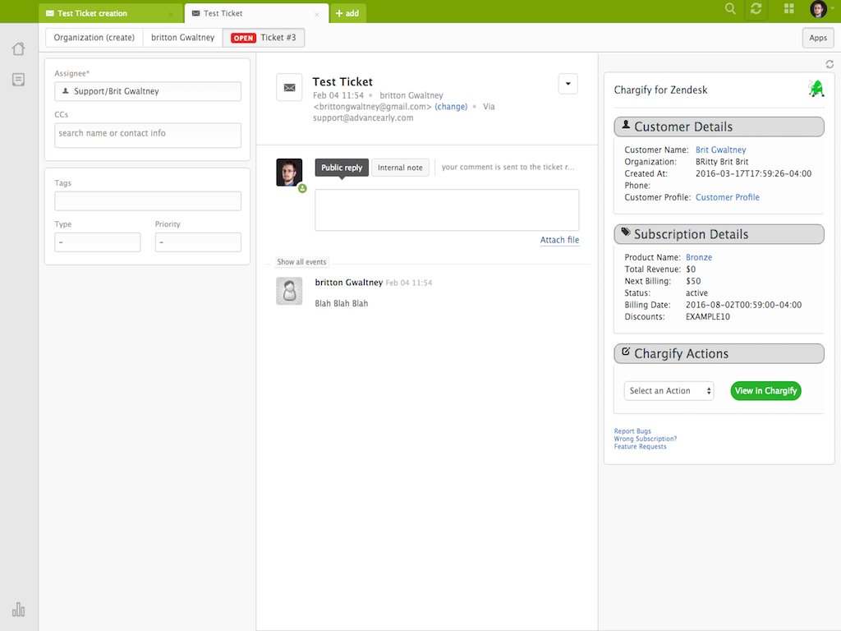This screenshot has width=841, height=631.
Task: Select the Internal note tab
Action: coord(400,168)
